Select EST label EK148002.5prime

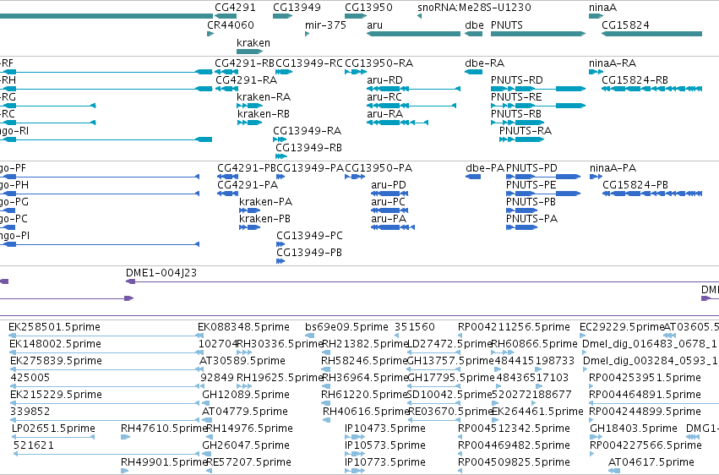click(55, 344)
